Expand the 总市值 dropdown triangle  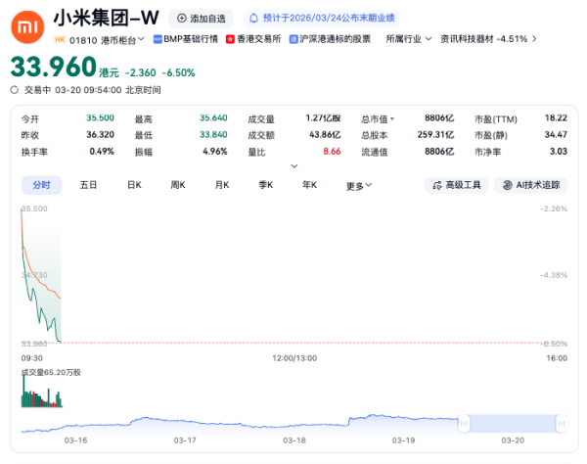(x=392, y=119)
